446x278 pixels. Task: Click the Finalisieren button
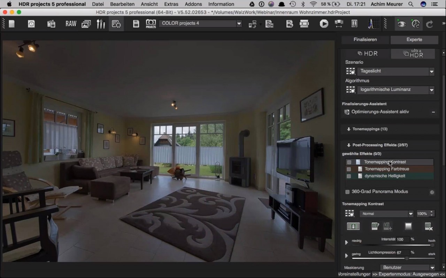pyautogui.click(x=365, y=39)
